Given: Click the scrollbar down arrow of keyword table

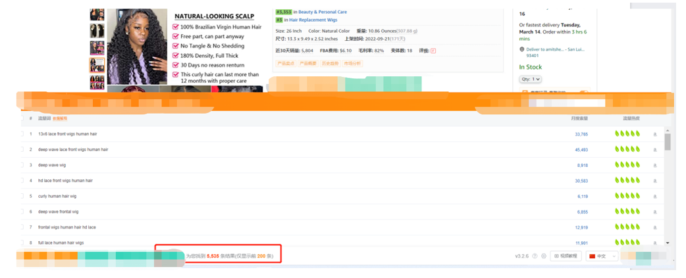Looking at the screenshot, I should coord(667,243).
